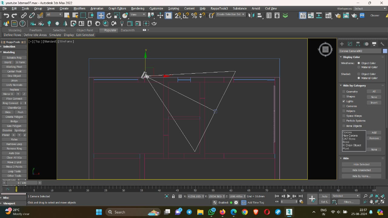Click the Undo arrow icon

coord(6,15)
